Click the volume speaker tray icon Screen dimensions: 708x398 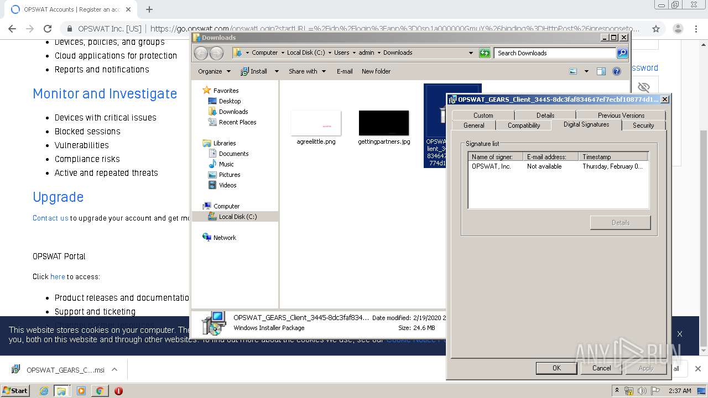coord(642,391)
